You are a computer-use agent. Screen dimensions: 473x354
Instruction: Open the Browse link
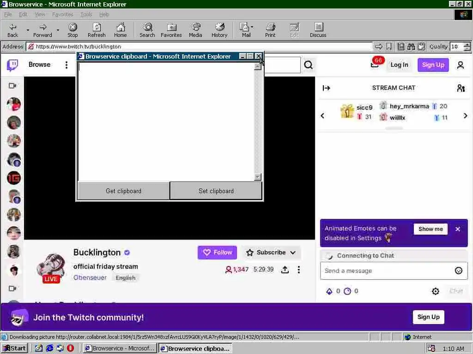pyautogui.click(x=40, y=65)
